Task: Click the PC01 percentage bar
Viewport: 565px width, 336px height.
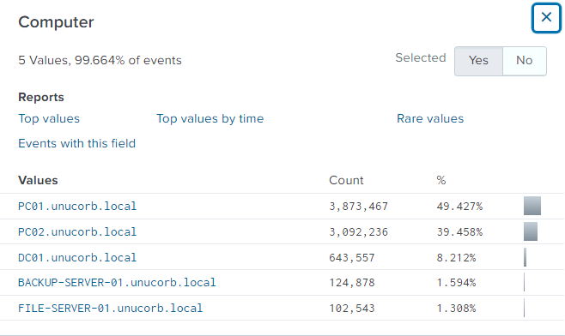Action: 532,206
